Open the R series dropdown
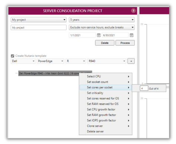 (x=76, y=61)
